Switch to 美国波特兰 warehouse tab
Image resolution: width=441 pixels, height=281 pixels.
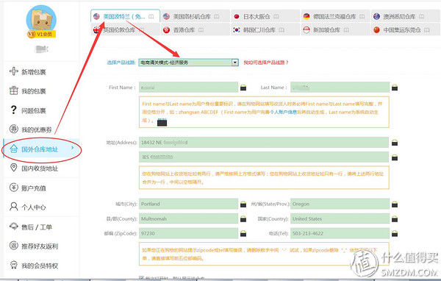click(126, 16)
